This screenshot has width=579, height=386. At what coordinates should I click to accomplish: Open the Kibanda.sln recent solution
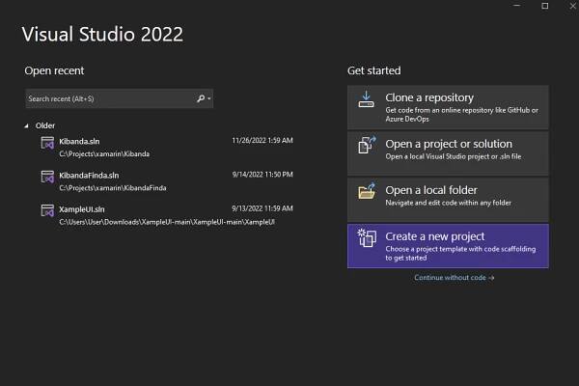pos(167,147)
